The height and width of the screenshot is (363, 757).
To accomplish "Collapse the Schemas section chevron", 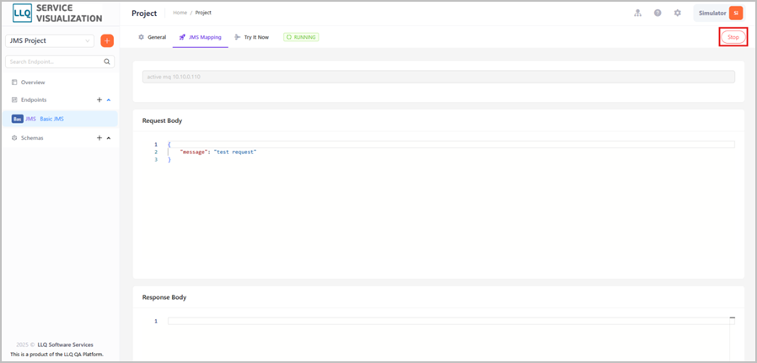I will tap(109, 138).
